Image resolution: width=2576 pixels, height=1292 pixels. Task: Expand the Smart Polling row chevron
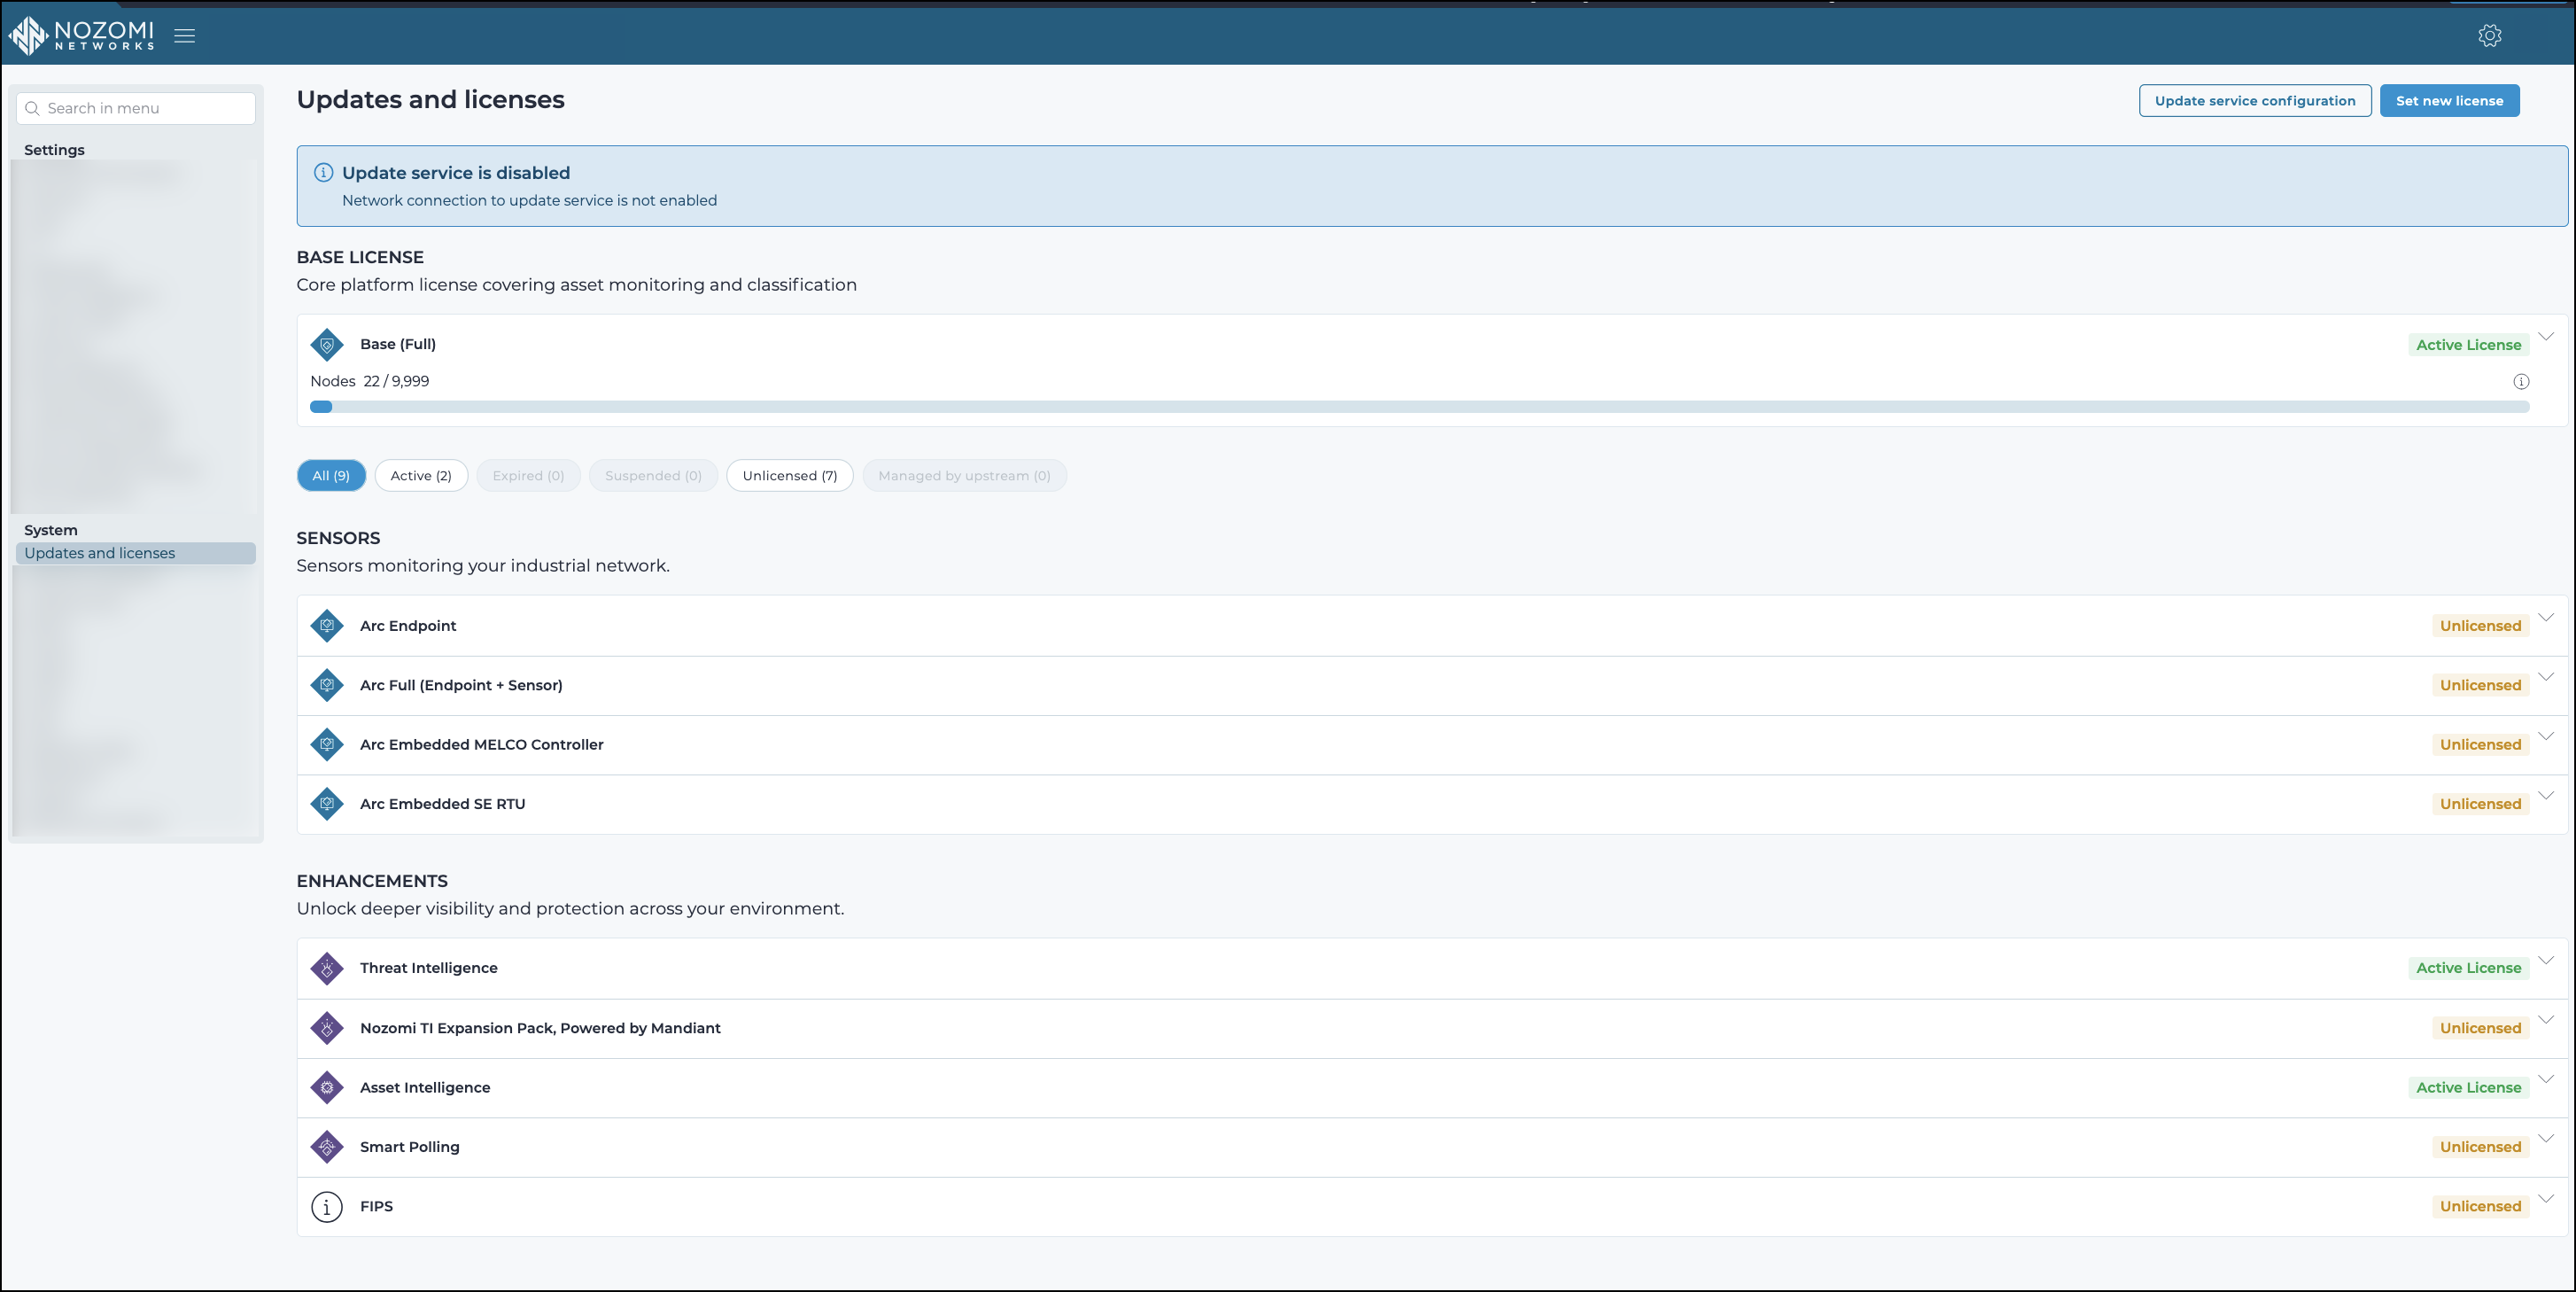tap(2546, 1138)
